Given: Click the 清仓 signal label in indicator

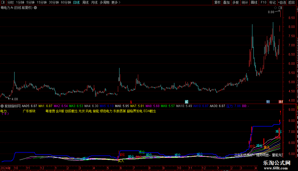Looking at the screenshot, I should point(142,152).
